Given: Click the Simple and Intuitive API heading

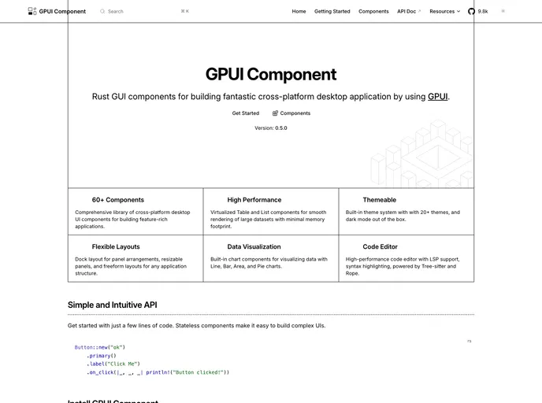Looking at the screenshot, I should 112,305.
